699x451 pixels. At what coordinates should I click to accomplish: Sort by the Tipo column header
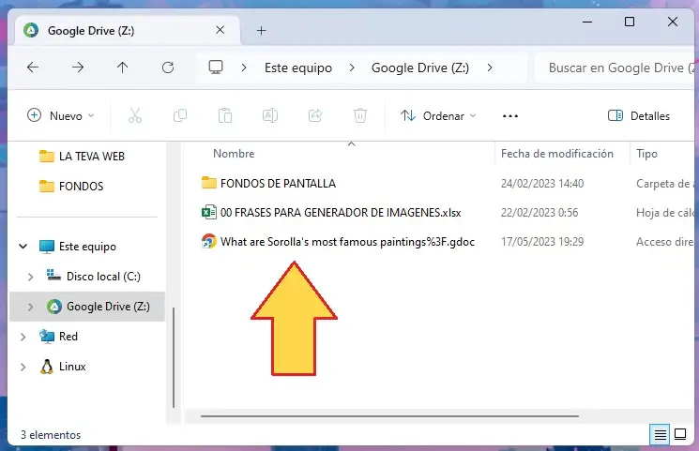pyautogui.click(x=646, y=154)
